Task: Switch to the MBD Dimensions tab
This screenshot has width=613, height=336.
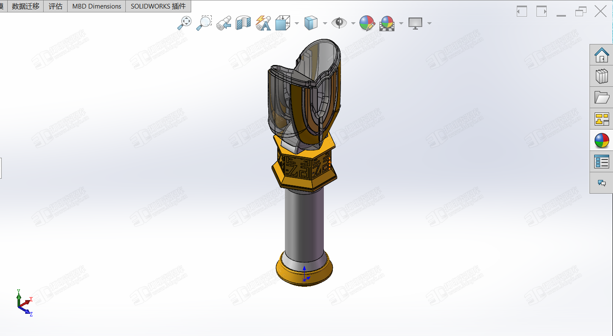Action: 97,6
